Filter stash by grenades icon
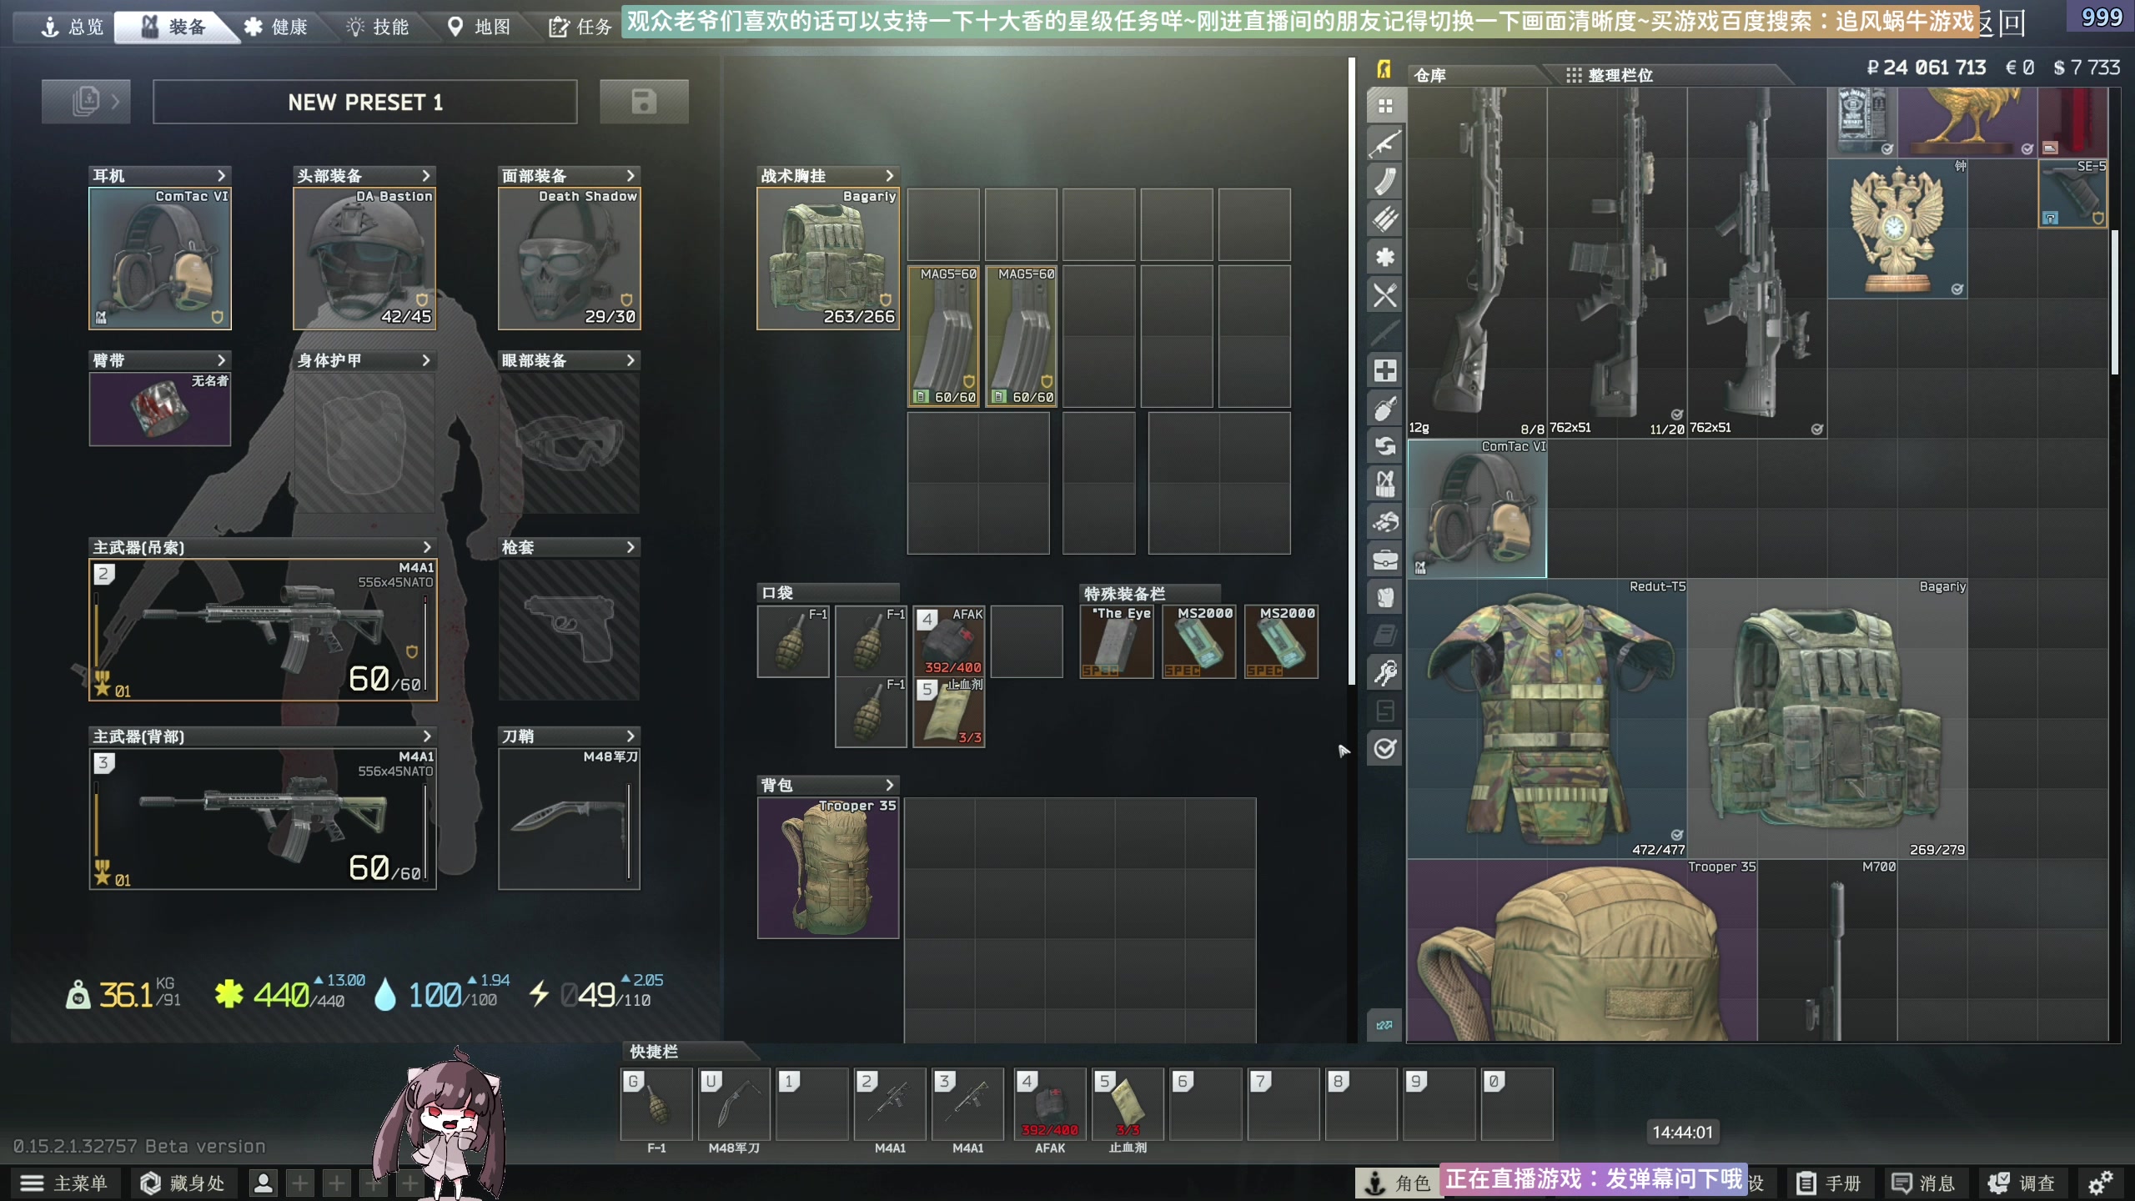This screenshot has height=1201, width=2135. tap(1385, 409)
